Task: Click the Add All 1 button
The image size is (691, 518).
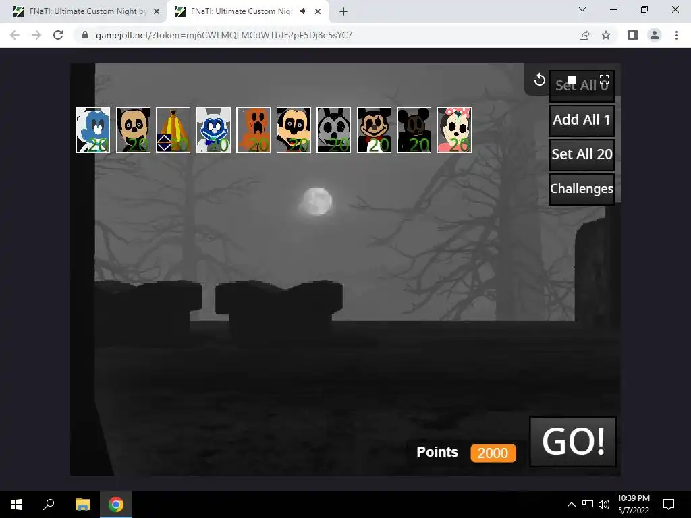Action: point(581,120)
